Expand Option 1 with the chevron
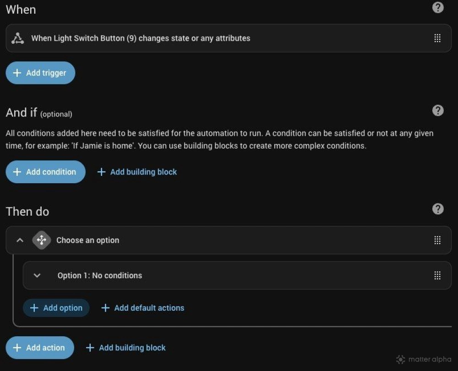Image resolution: width=458 pixels, height=371 pixels. [x=38, y=276]
